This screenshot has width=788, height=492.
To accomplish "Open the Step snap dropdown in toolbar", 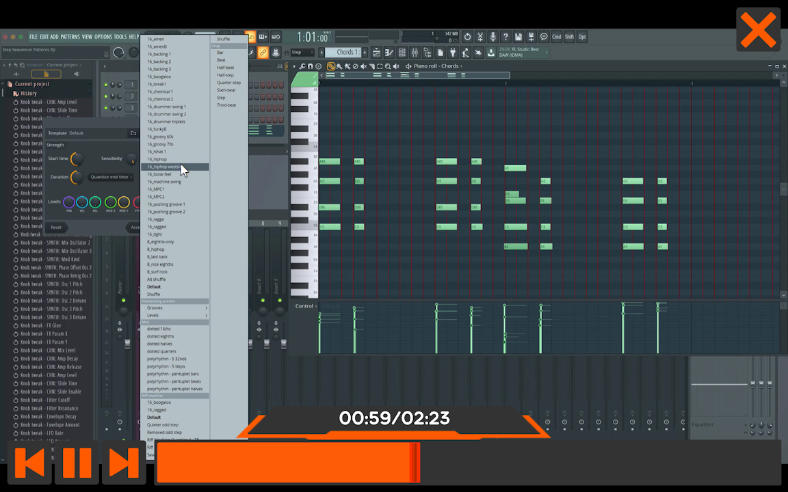I will (302, 53).
